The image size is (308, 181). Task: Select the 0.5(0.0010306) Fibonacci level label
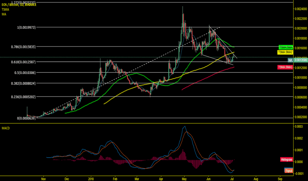[25, 73]
